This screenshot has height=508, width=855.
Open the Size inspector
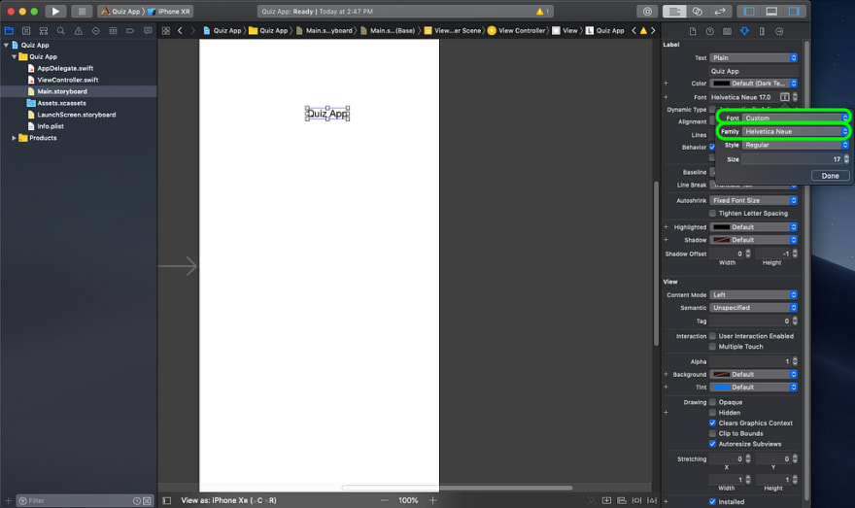click(x=762, y=31)
